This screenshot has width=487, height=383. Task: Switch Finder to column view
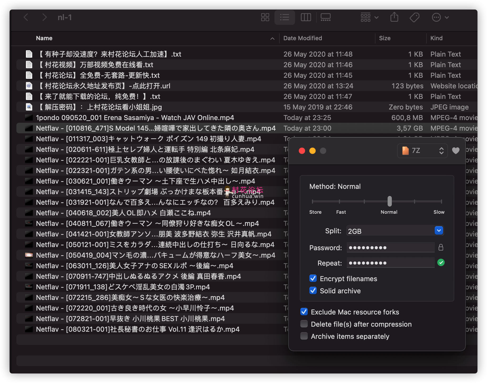(x=306, y=17)
